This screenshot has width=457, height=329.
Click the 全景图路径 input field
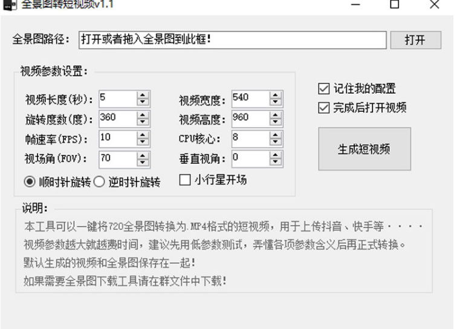tap(232, 40)
